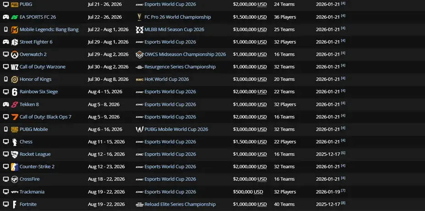Click the MLBB Mid Season Cup tournament icon
Viewport: 425px width, 211px height.
[x=139, y=30]
